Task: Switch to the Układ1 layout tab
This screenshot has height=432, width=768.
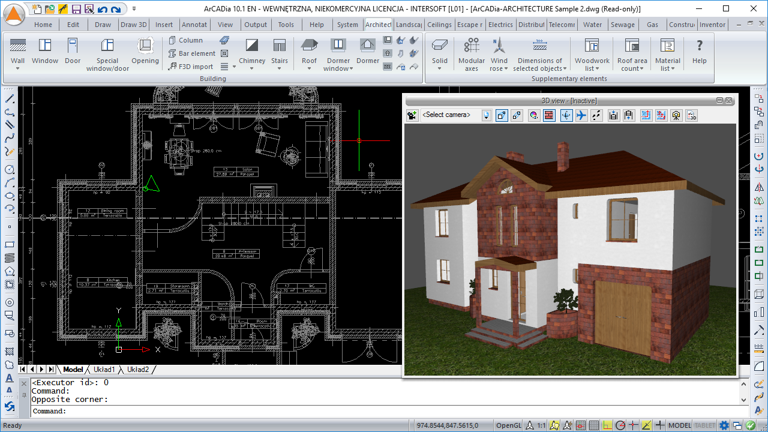Action: [104, 370]
